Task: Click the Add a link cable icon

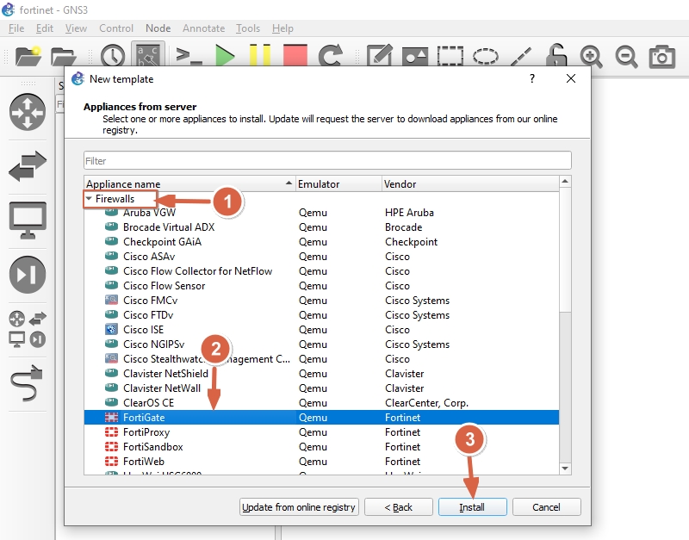Action: coord(27,383)
